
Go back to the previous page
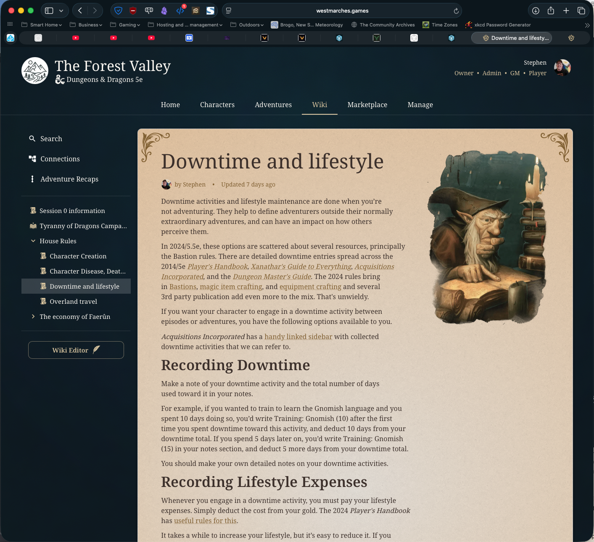pos(80,11)
